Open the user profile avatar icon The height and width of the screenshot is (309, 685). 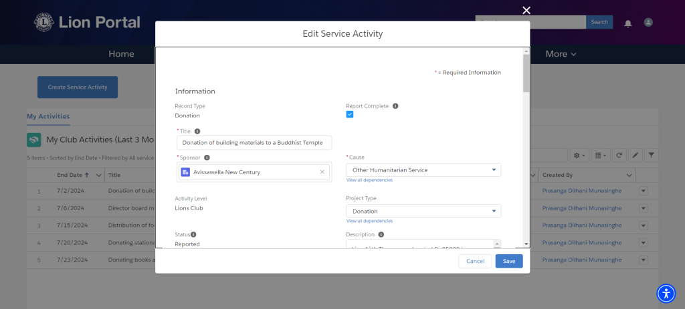point(648,22)
